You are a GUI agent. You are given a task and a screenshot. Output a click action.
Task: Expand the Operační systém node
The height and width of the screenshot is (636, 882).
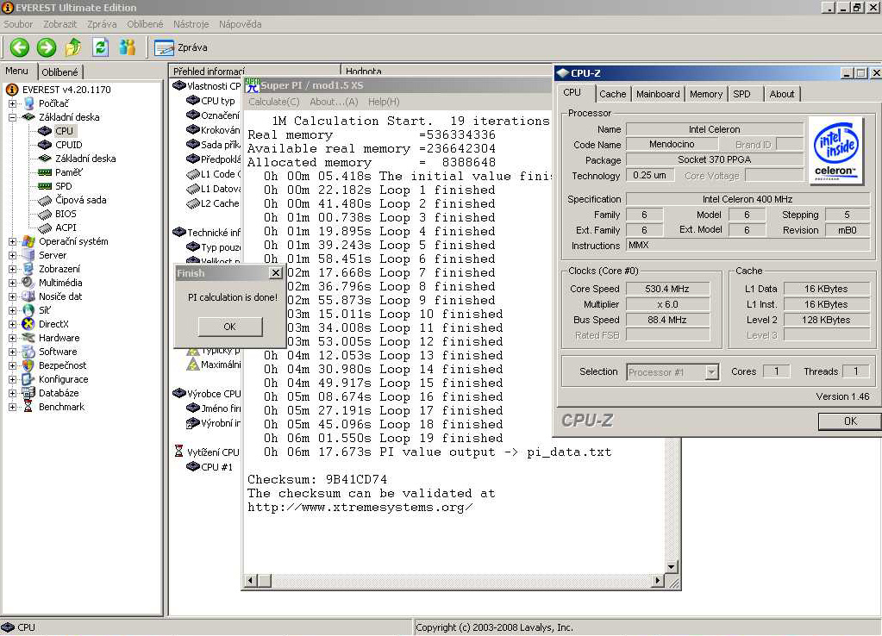[x=12, y=241]
